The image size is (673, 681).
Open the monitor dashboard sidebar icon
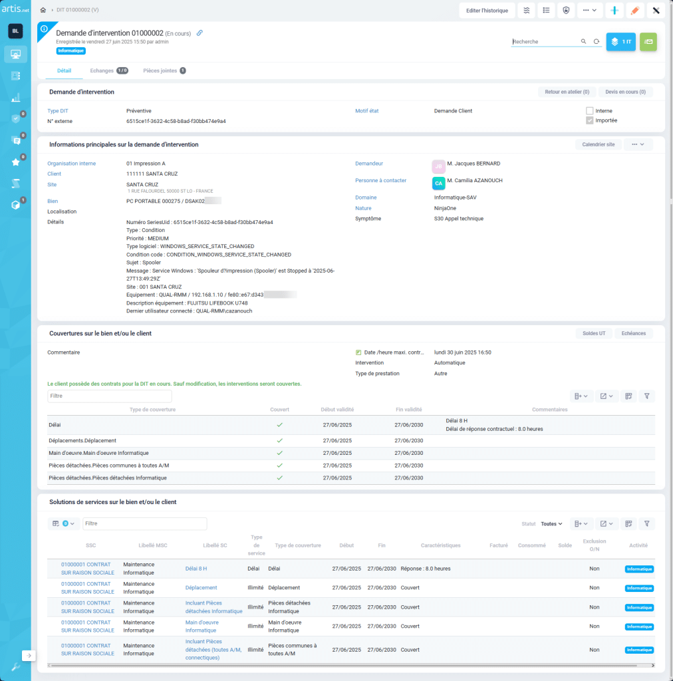16,55
